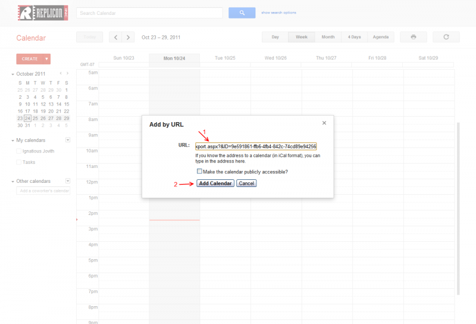Collapse the October 2011 mini calendar
Image resolution: width=476 pixels, height=324 pixels.
[12, 74]
